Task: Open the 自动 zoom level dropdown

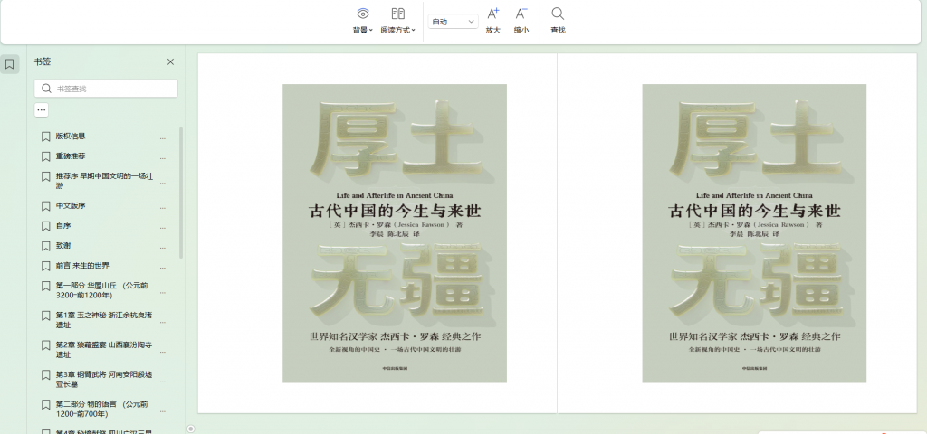Action: pyautogui.click(x=453, y=22)
